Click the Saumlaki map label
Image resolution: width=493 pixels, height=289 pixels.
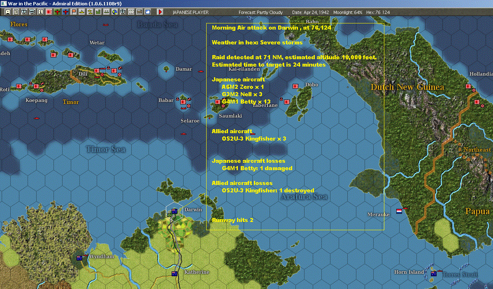[x=230, y=116]
